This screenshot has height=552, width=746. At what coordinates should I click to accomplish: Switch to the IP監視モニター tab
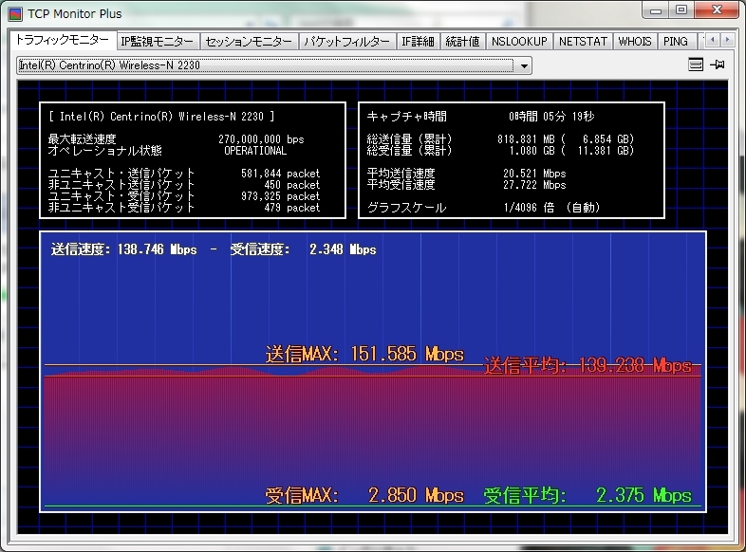pyautogui.click(x=158, y=42)
